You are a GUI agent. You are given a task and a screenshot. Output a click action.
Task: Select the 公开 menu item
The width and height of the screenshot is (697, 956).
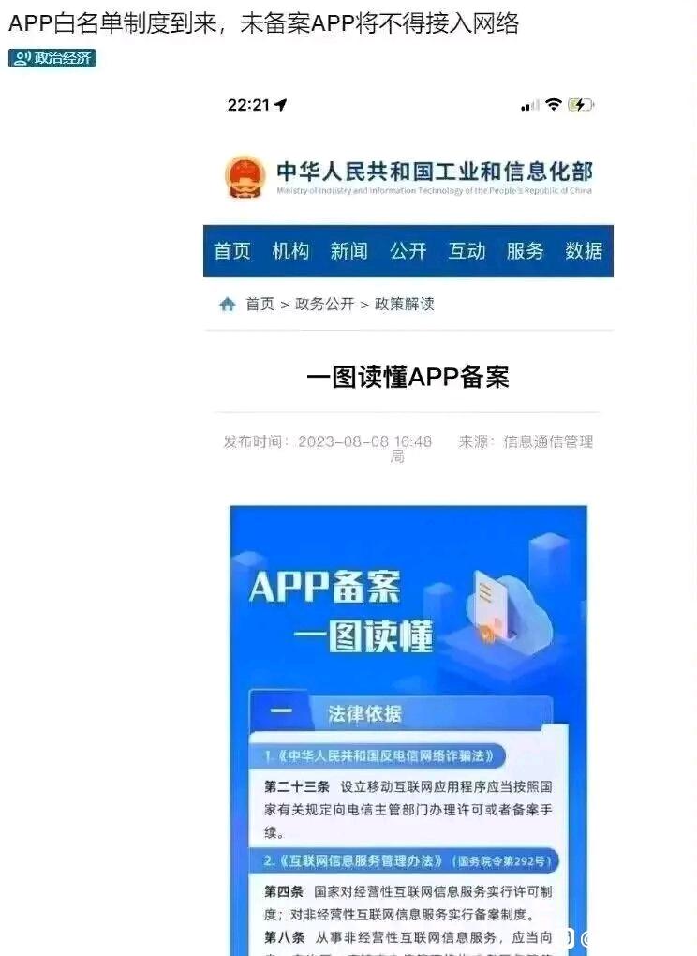408,251
